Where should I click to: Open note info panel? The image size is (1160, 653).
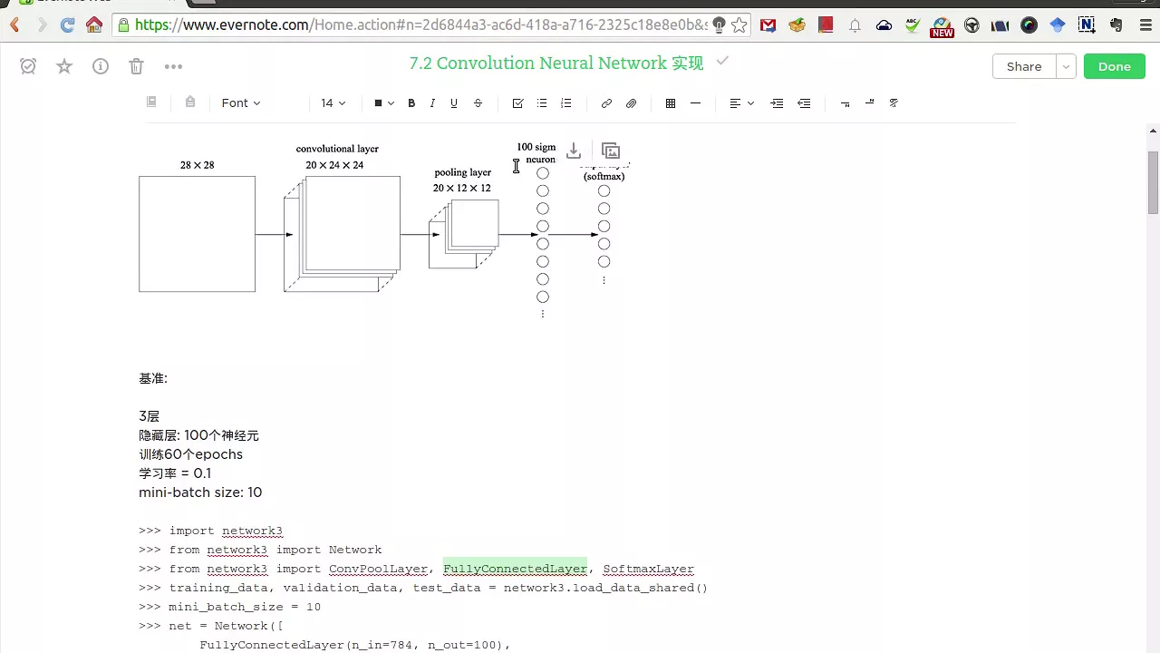tap(101, 66)
